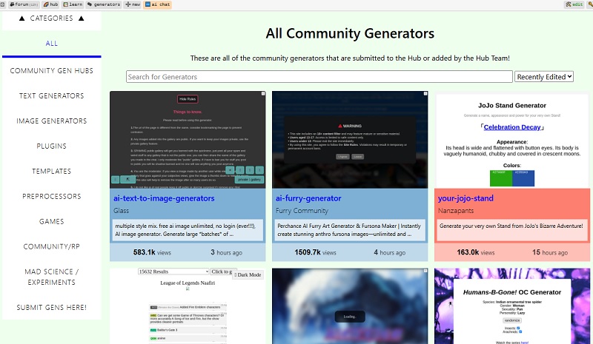Create a new generator with 'new' button

click(x=133, y=4)
